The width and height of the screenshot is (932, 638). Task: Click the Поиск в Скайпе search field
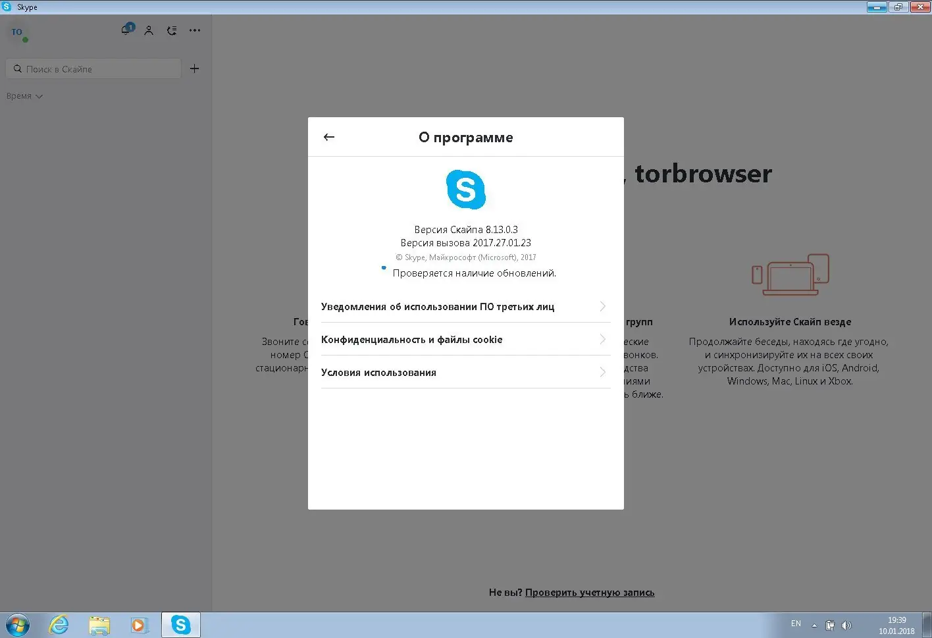[93, 68]
